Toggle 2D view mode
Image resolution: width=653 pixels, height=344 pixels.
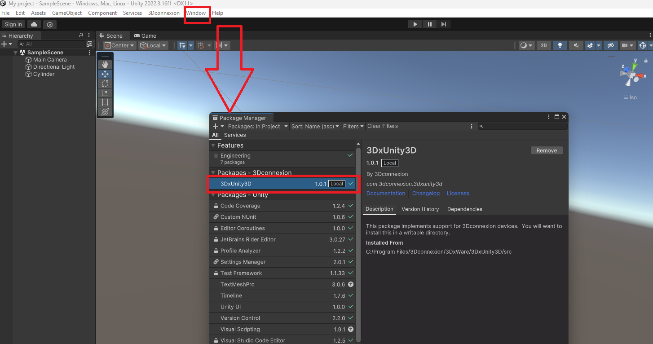[543, 45]
